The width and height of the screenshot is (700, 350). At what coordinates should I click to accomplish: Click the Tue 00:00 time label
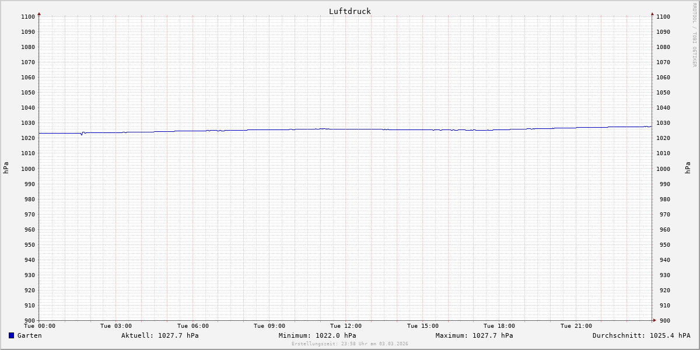(40, 326)
